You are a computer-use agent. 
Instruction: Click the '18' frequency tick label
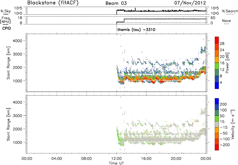click(x=19, y=18)
